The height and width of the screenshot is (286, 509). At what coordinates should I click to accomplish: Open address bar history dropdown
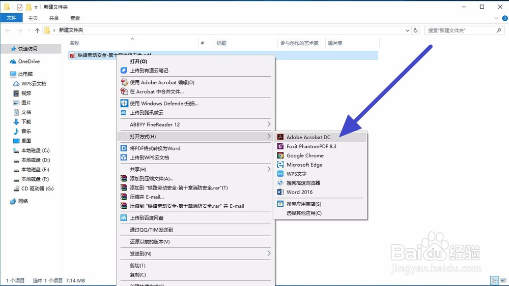pos(407,30)
